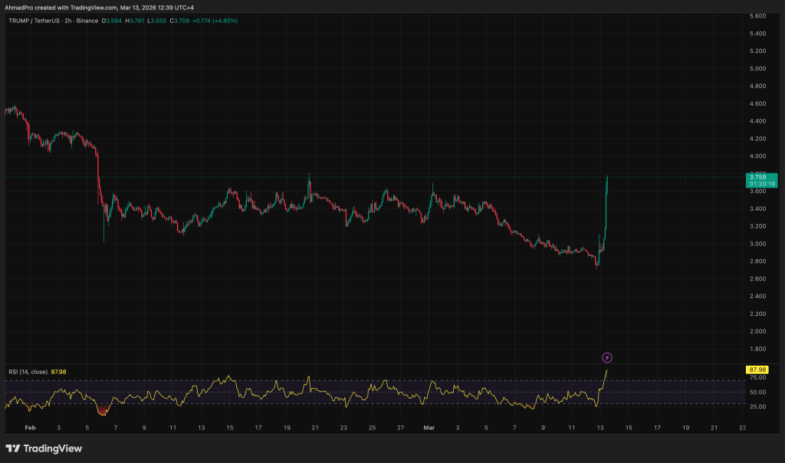Click the 2.400 price axis label

[x=757, y=297]
